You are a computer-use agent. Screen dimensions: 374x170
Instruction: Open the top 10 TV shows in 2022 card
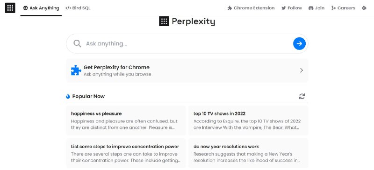point(248,120)
